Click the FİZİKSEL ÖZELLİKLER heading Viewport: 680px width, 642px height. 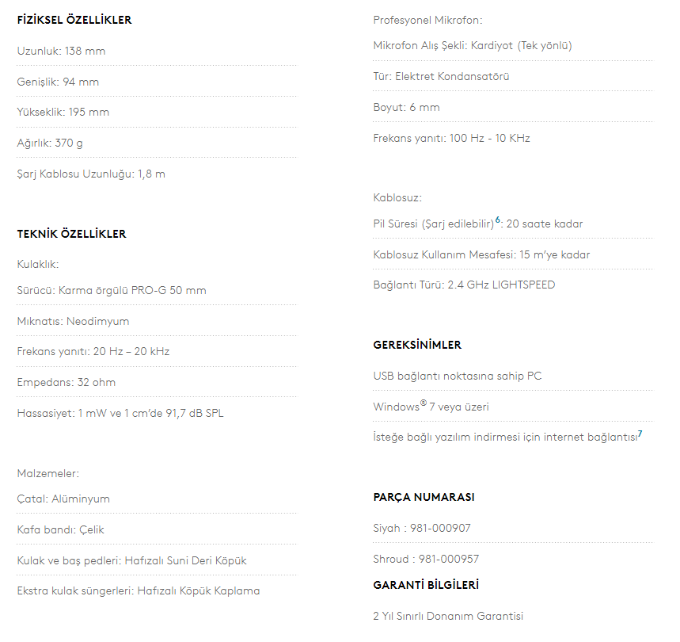tap(74, 20)
